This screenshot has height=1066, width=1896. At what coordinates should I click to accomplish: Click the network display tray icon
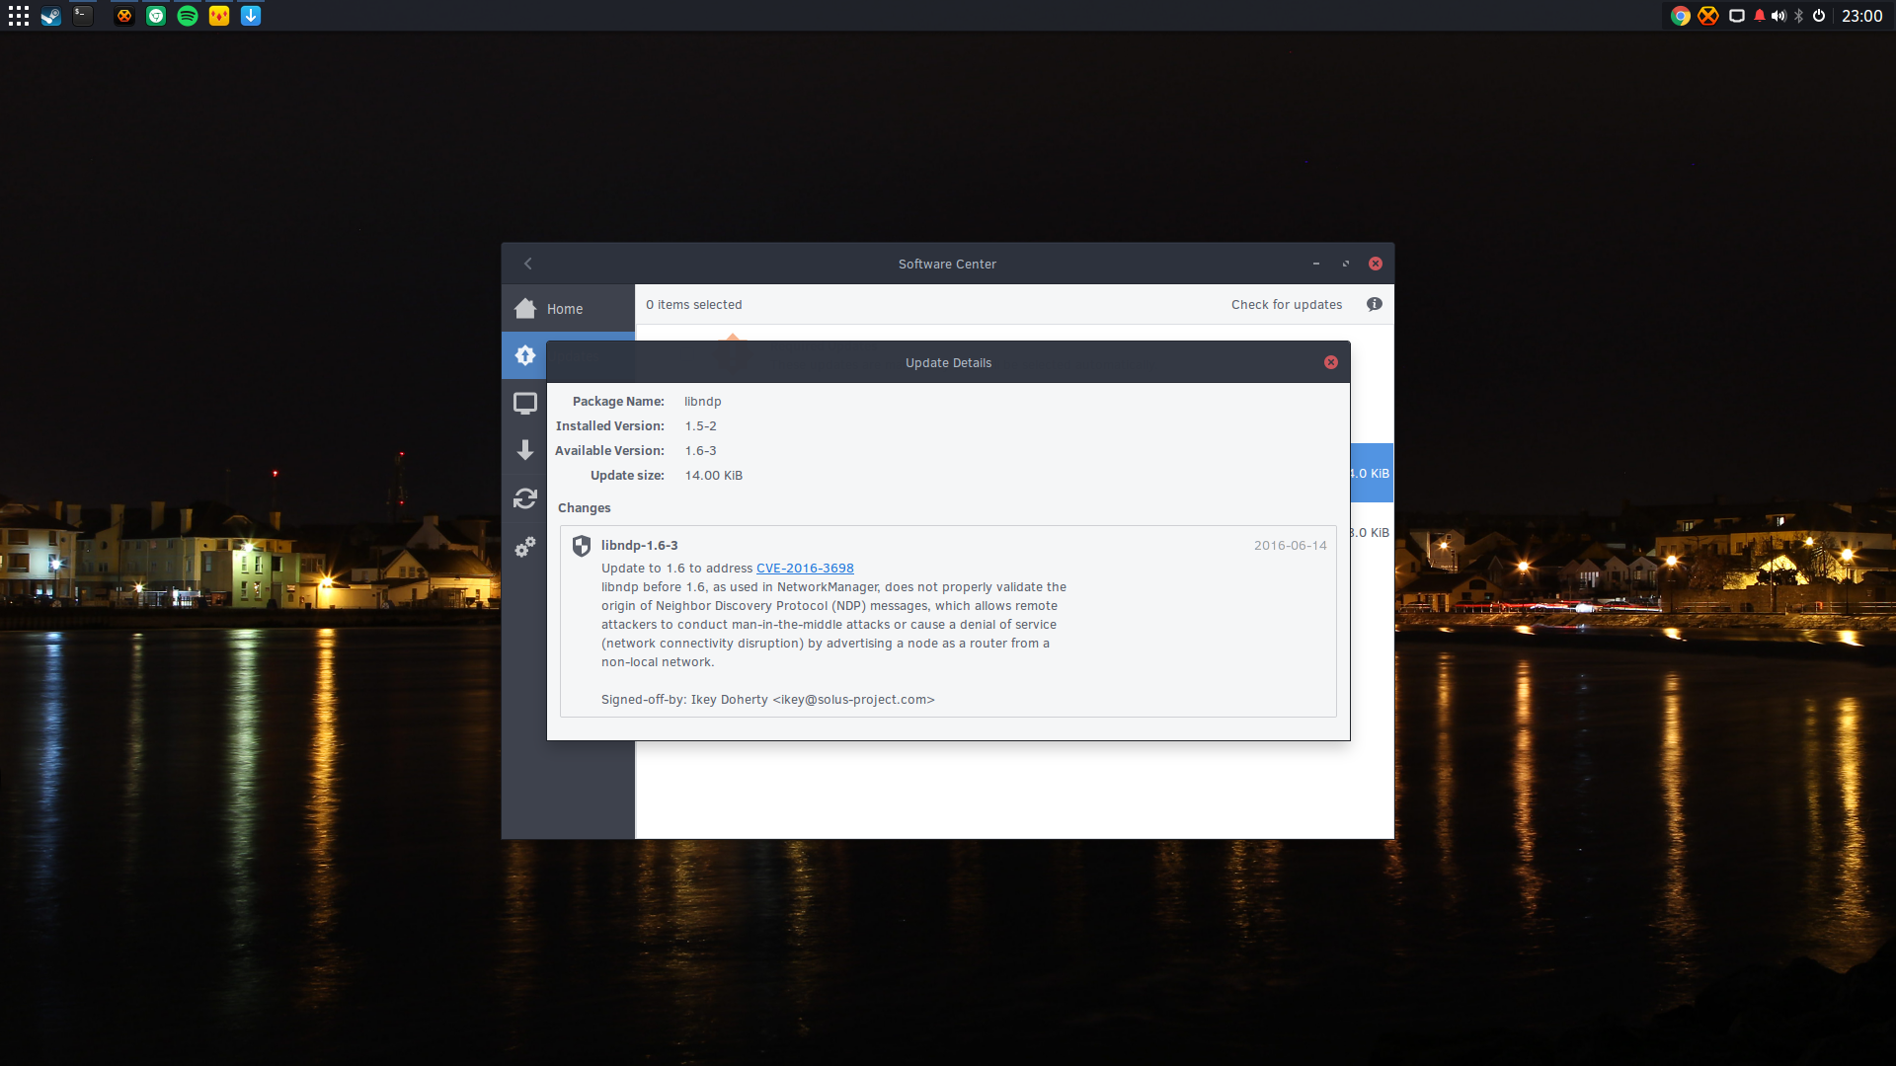click(x=1737, y=16)
